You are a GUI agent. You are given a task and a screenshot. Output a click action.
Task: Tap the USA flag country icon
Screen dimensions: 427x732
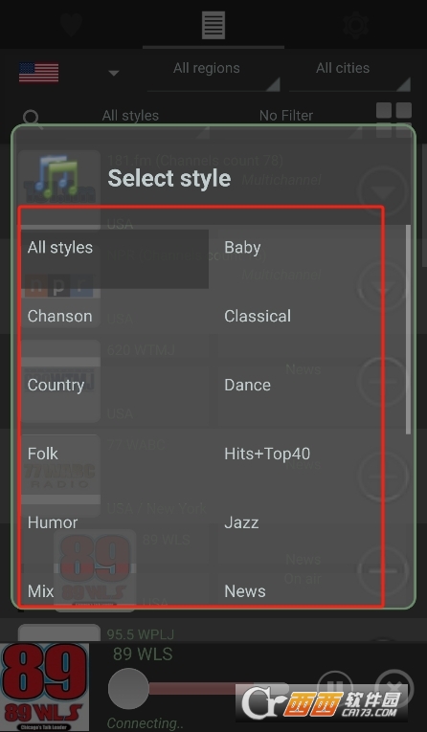39,73
